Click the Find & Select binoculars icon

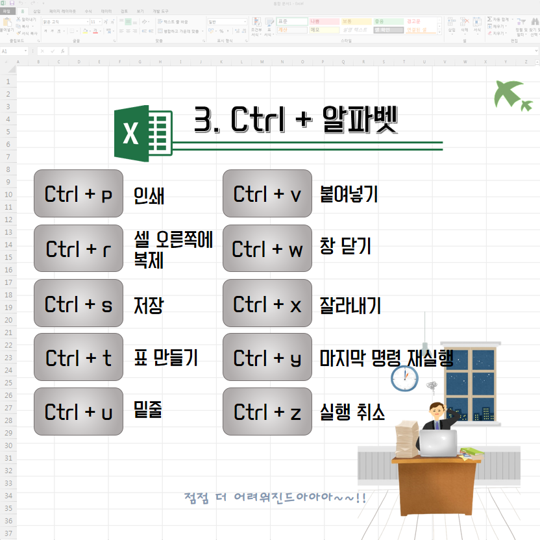coord(534,25)
